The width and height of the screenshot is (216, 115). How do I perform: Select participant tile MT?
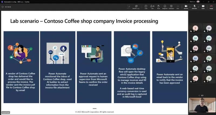(x=195, y=78)
